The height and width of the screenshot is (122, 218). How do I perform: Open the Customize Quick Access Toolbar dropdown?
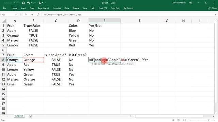(46, 3)
